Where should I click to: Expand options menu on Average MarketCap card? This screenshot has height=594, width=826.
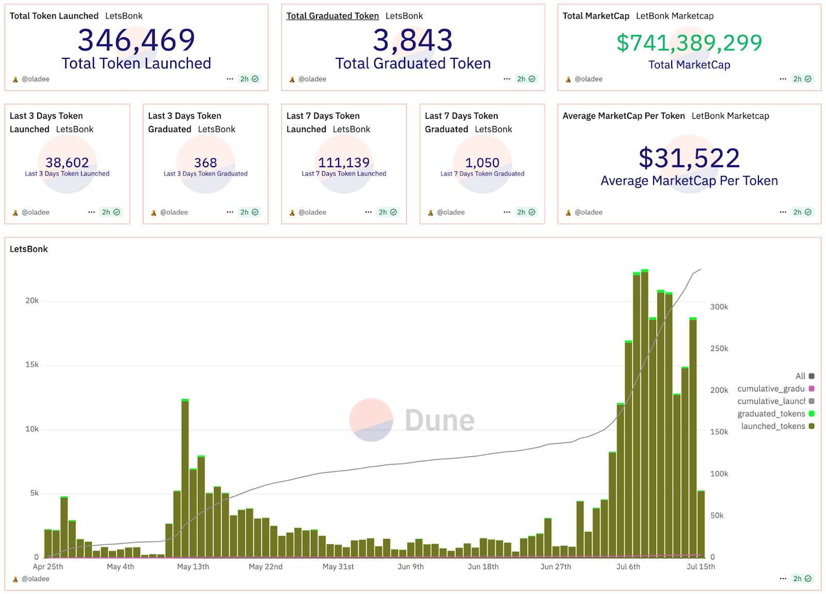tap(783, 212)
